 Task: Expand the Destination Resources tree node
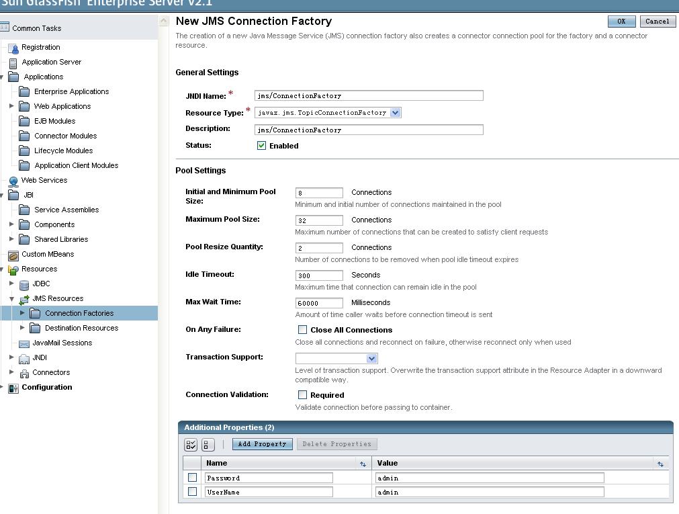(22, 327)
